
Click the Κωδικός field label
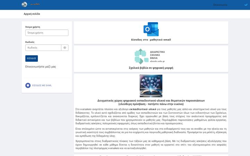coord(30,42)
